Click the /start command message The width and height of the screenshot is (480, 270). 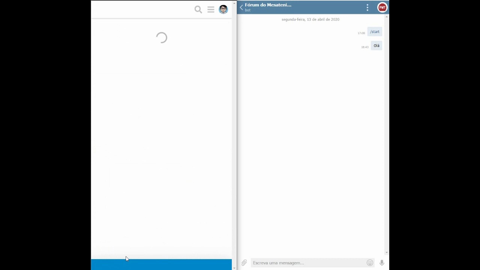(375, 32)
